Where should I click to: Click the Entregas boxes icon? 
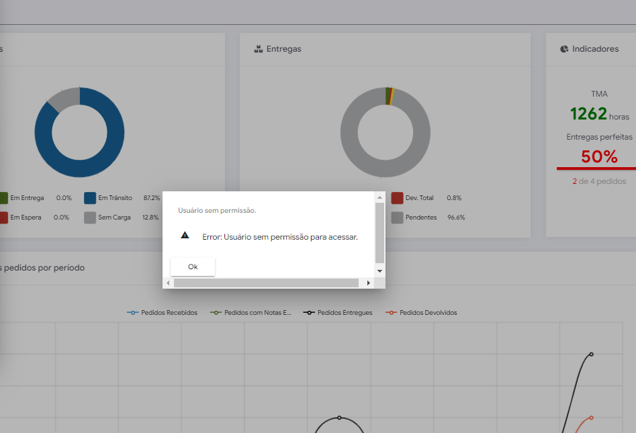258,49
